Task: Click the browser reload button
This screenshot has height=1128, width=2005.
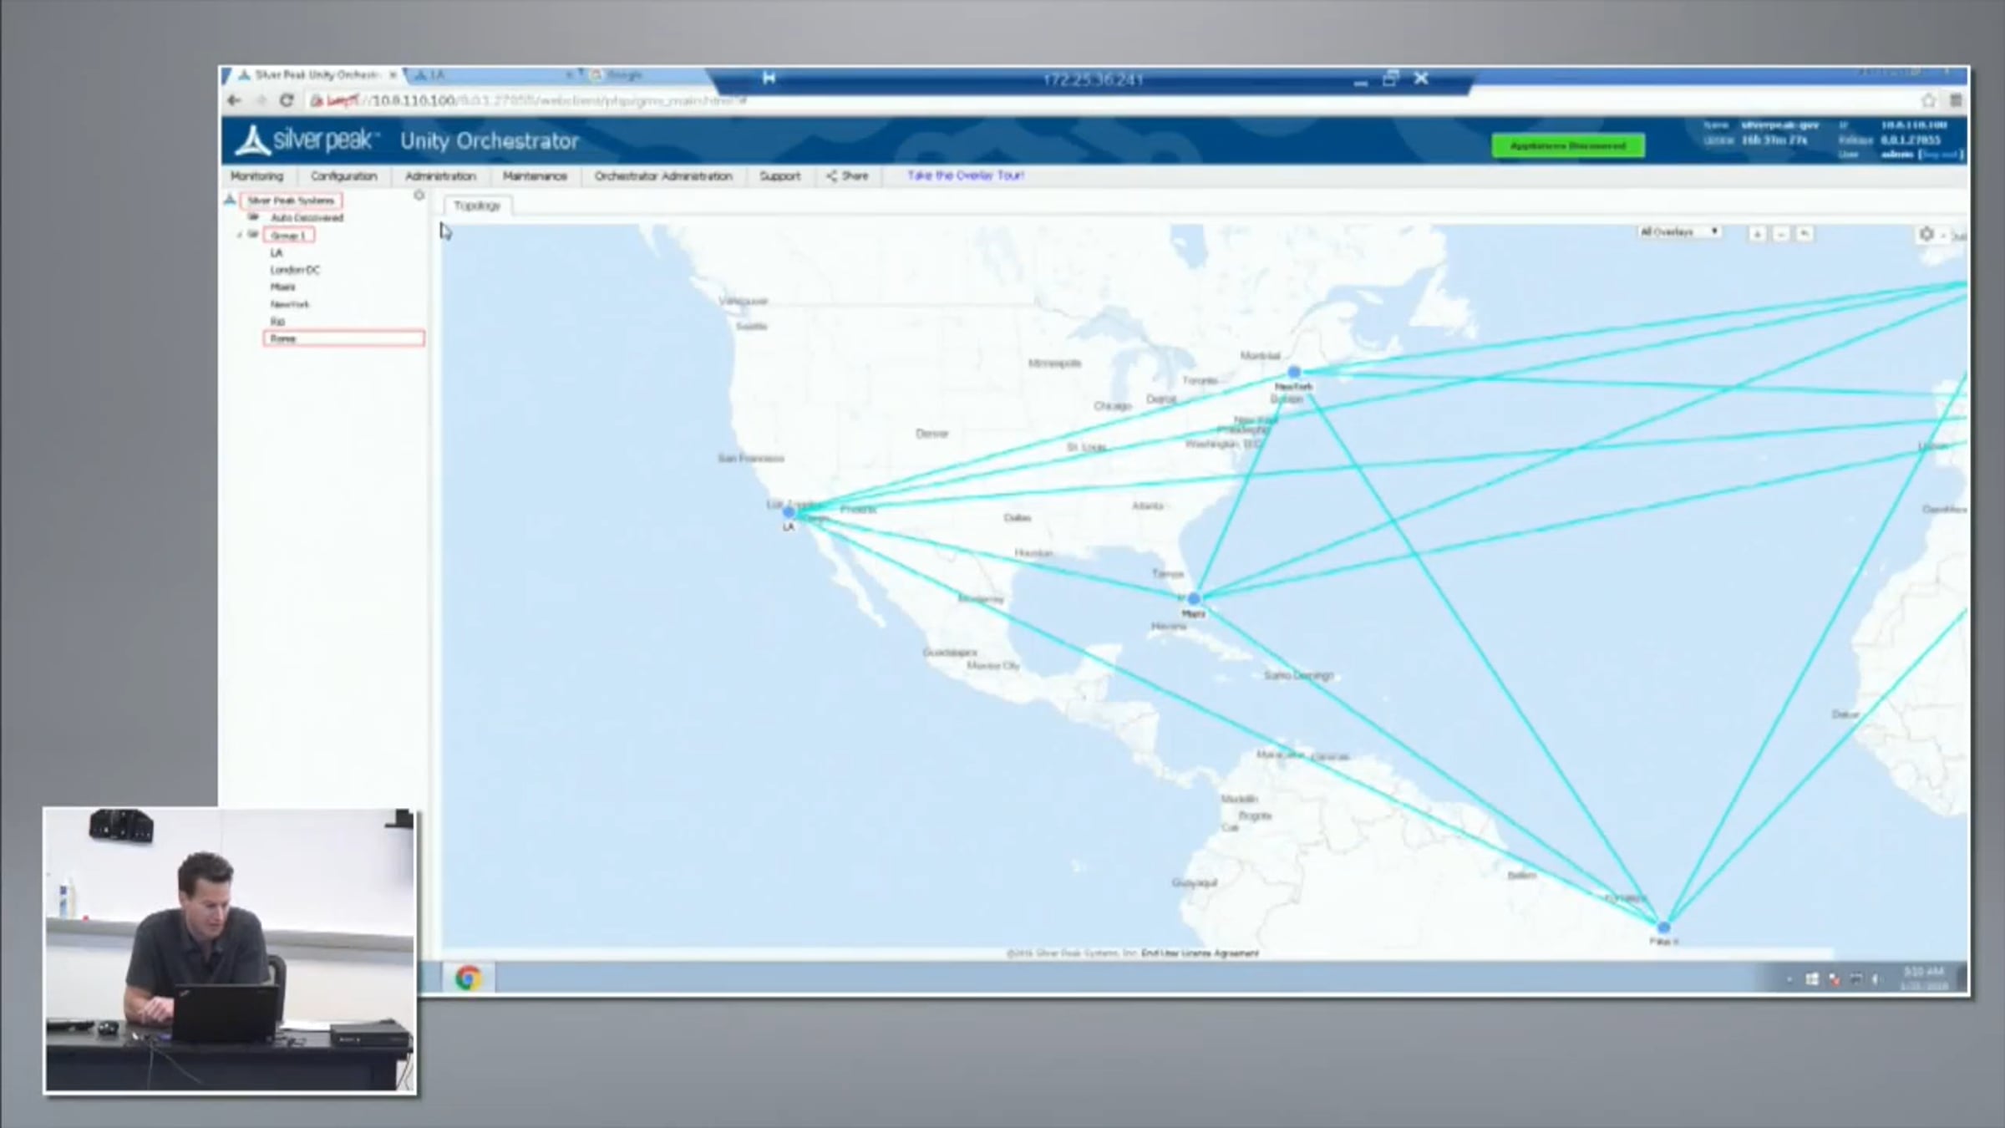Action: click(287, 100)
